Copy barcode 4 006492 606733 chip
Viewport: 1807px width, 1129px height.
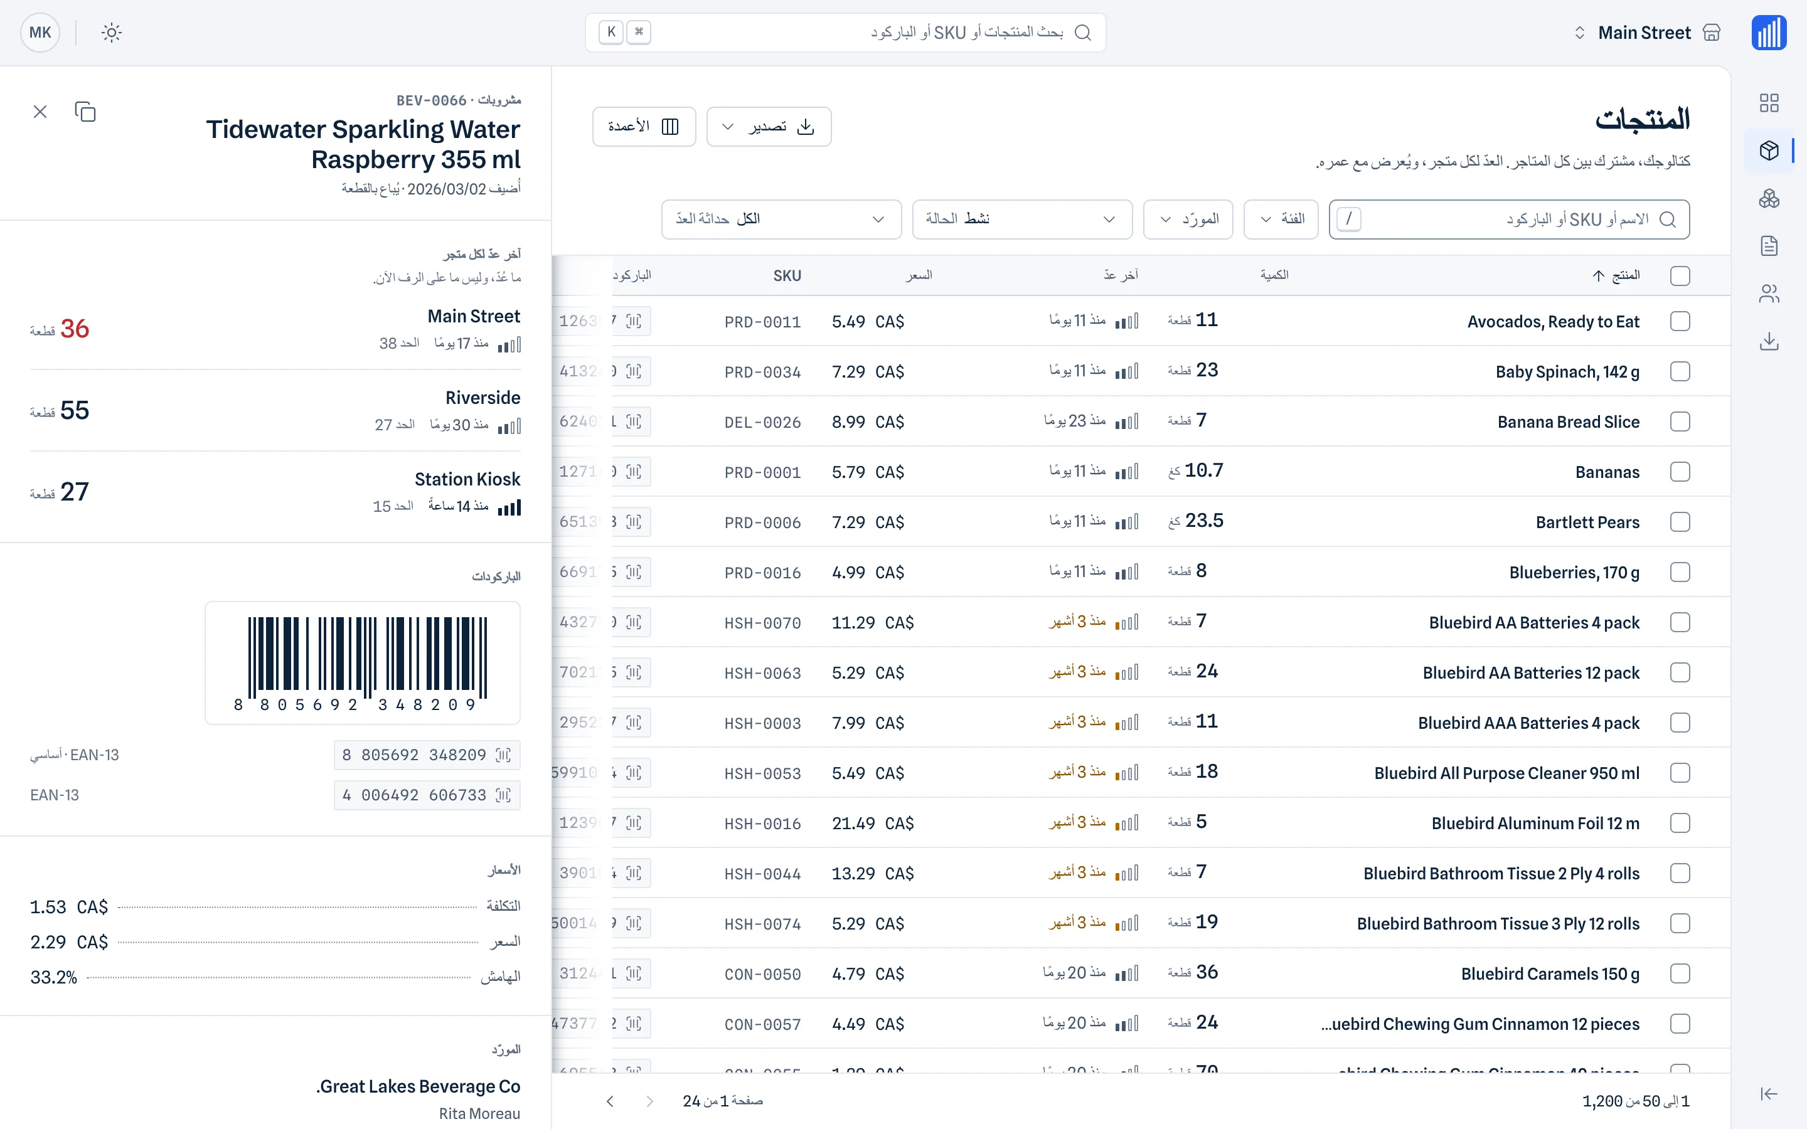point(427,795)
